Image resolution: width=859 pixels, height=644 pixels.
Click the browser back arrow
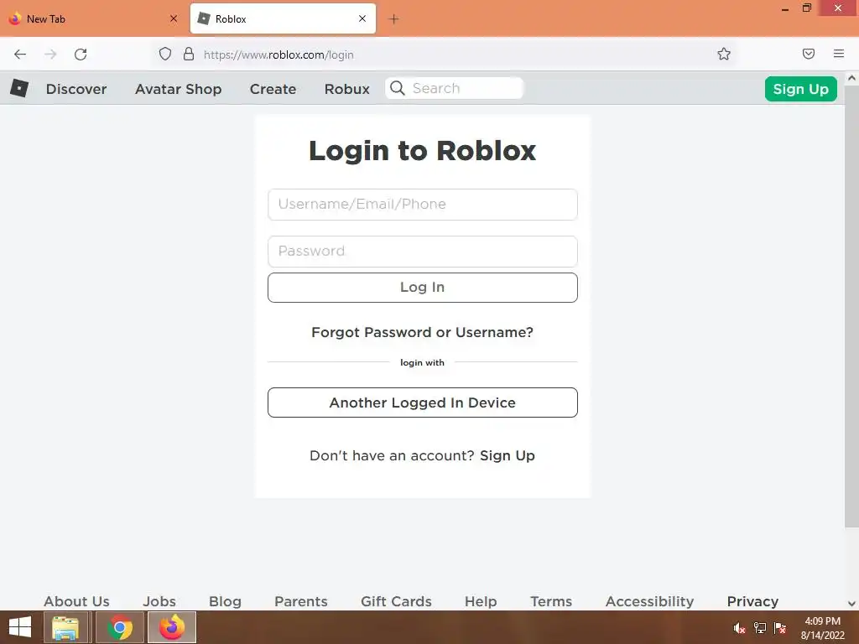[20, 55]
